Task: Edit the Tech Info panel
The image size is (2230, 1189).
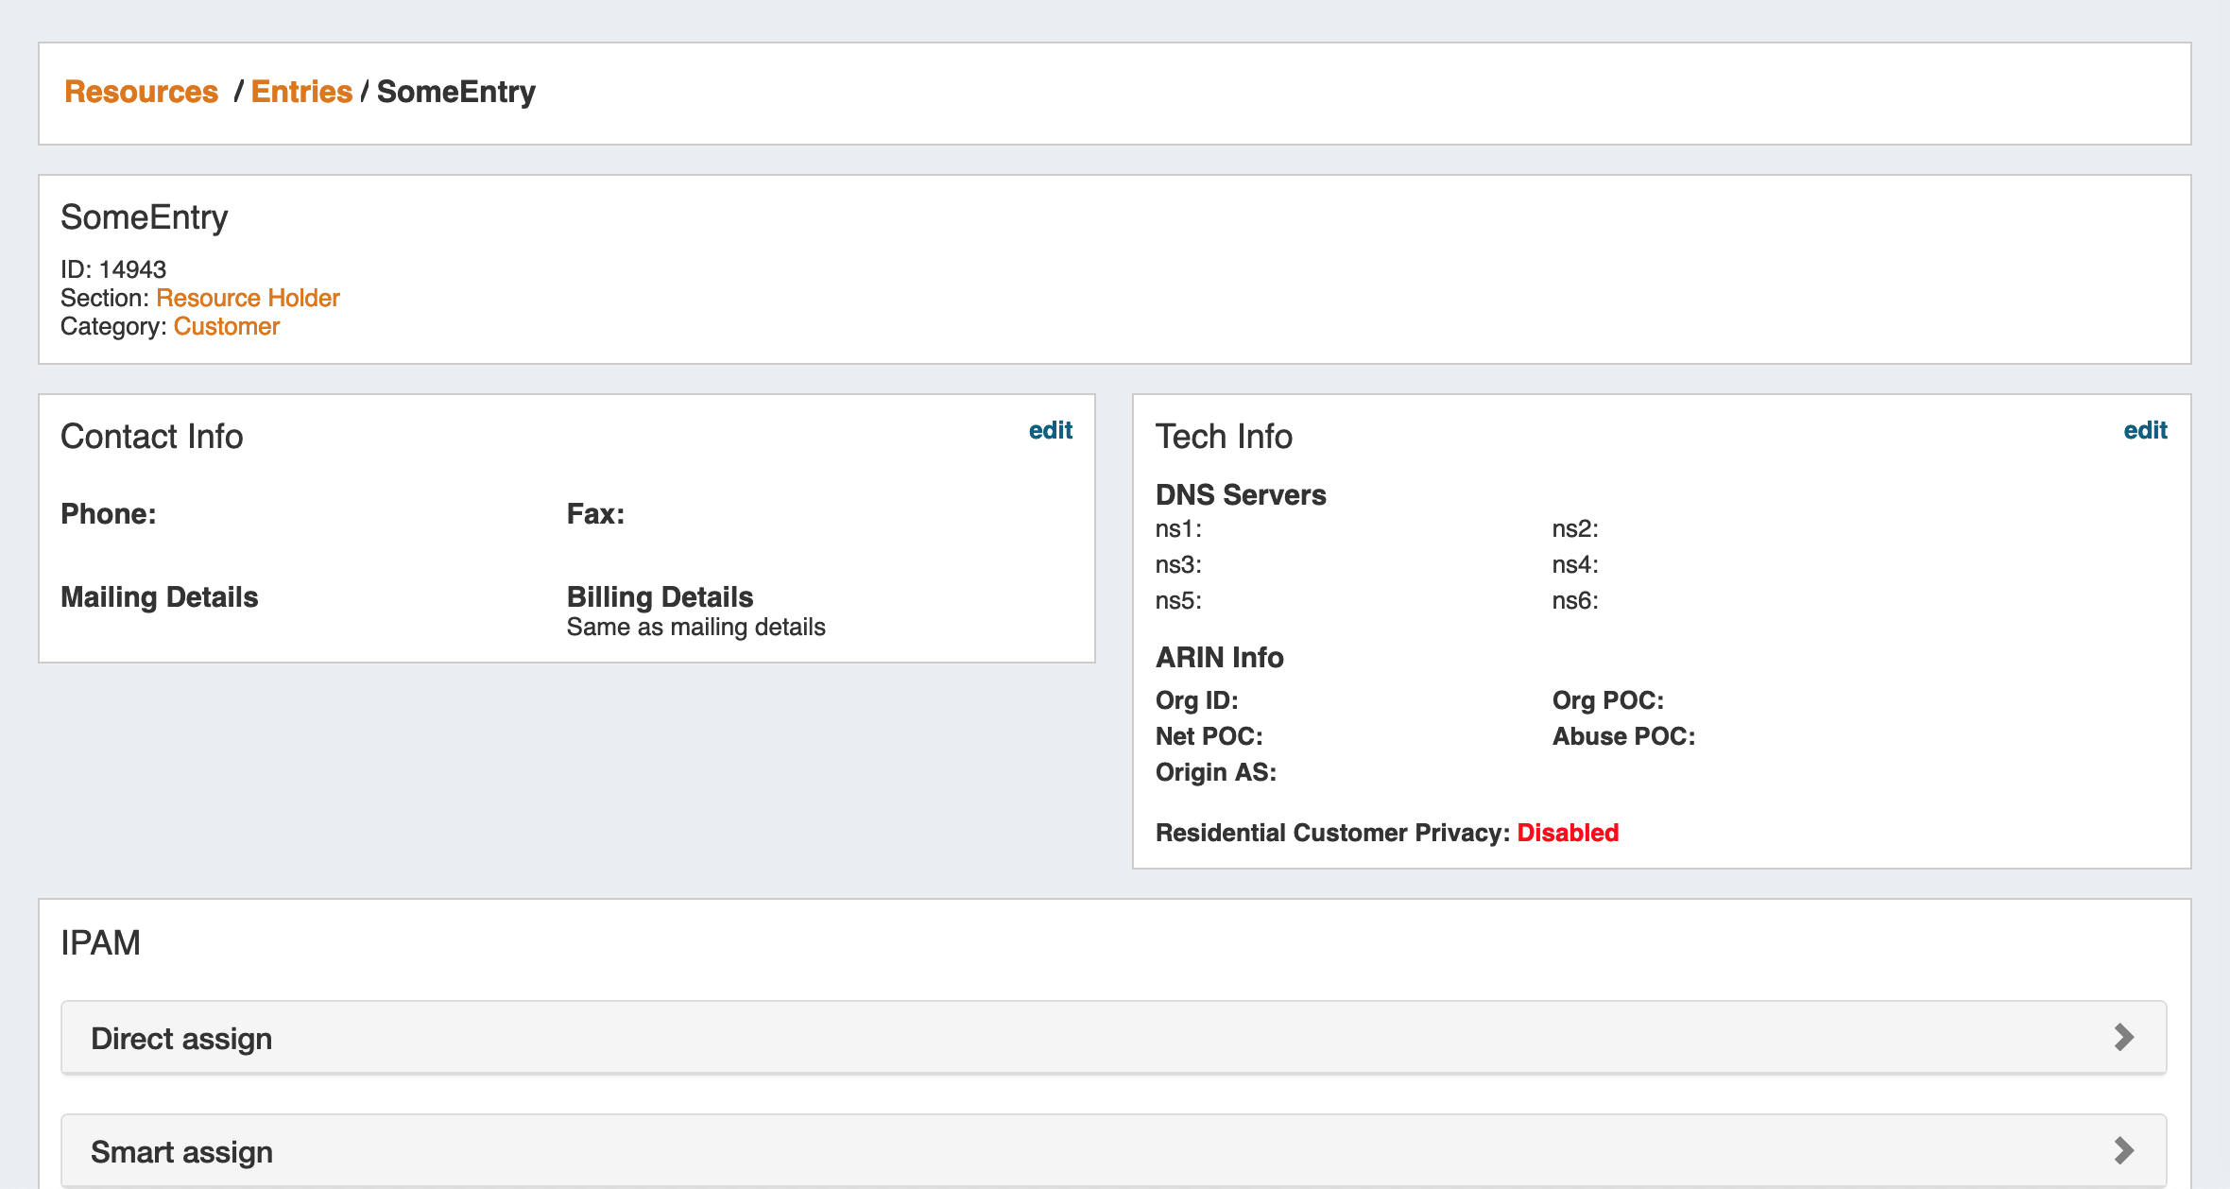Action: (2145, 430)
